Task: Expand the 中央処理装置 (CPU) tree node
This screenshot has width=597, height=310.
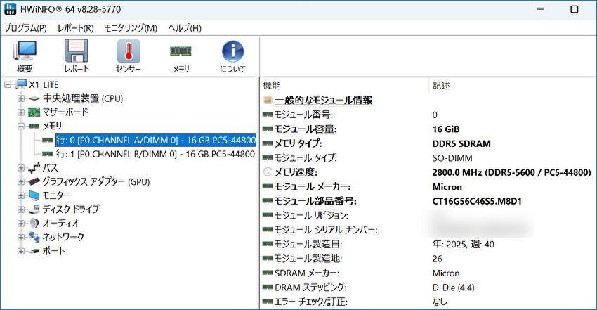Action: point(21,98)
